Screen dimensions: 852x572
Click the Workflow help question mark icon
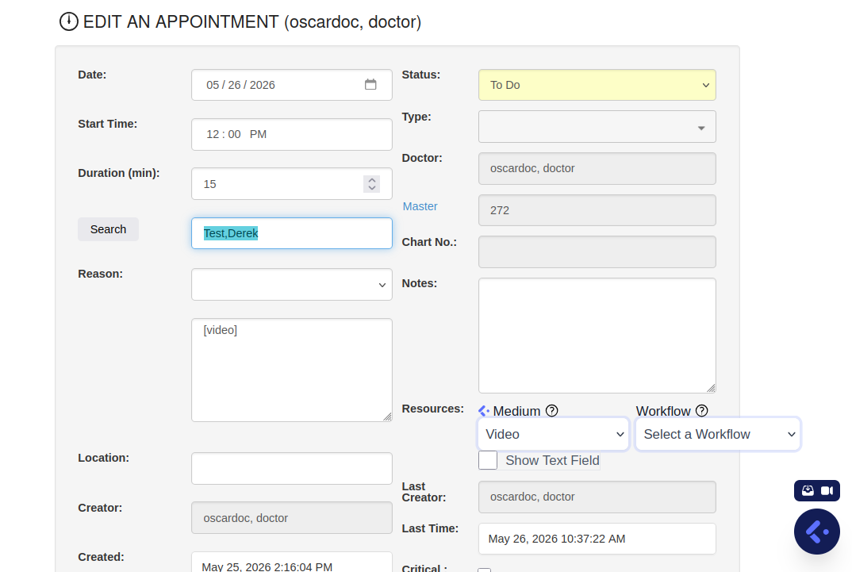(702, 411)
